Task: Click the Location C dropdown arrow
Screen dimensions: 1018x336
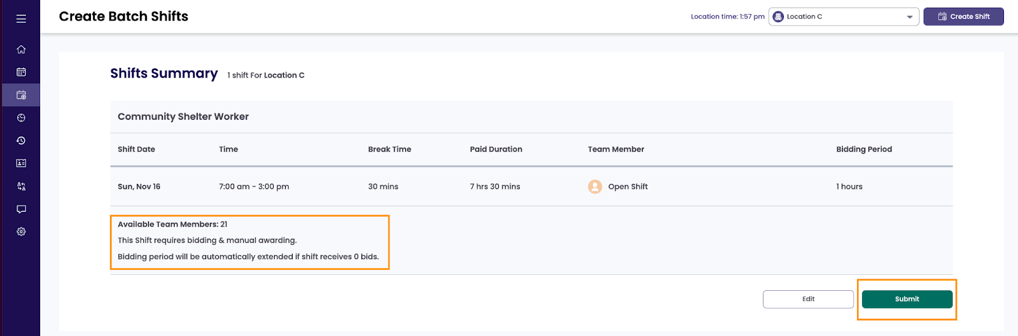Action: [x=909, y=17]
